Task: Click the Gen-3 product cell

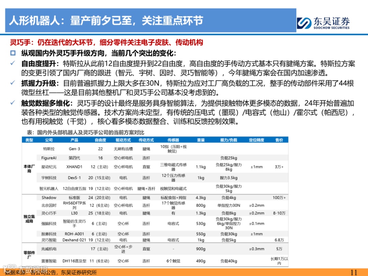Action: [74, 149]
